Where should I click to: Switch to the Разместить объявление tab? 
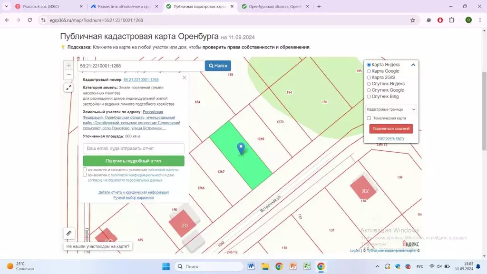click(121, 7)
